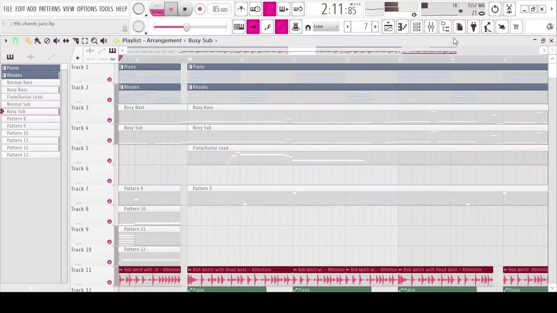The height and width of the screenshot is (313, 557).
Task: Toggle the countdown before recording
Action: [x=269, y=9]
